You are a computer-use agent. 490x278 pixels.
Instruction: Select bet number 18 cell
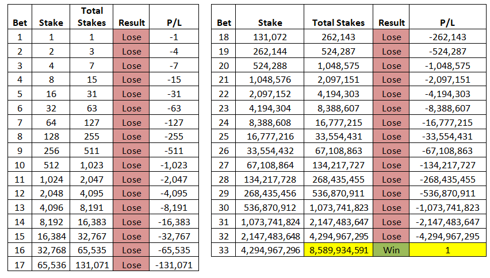tap(224, 37)
